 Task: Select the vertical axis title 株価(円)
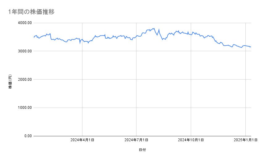[10, 82]
